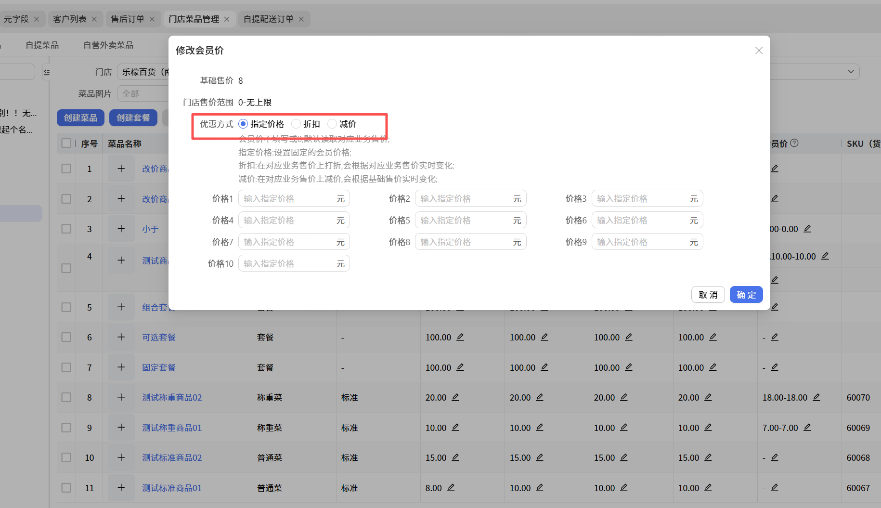Edit 18.00-18.00 member price pencil icon
The height and width of the screenshot is (508, 881).
click(x=816, y=397)
